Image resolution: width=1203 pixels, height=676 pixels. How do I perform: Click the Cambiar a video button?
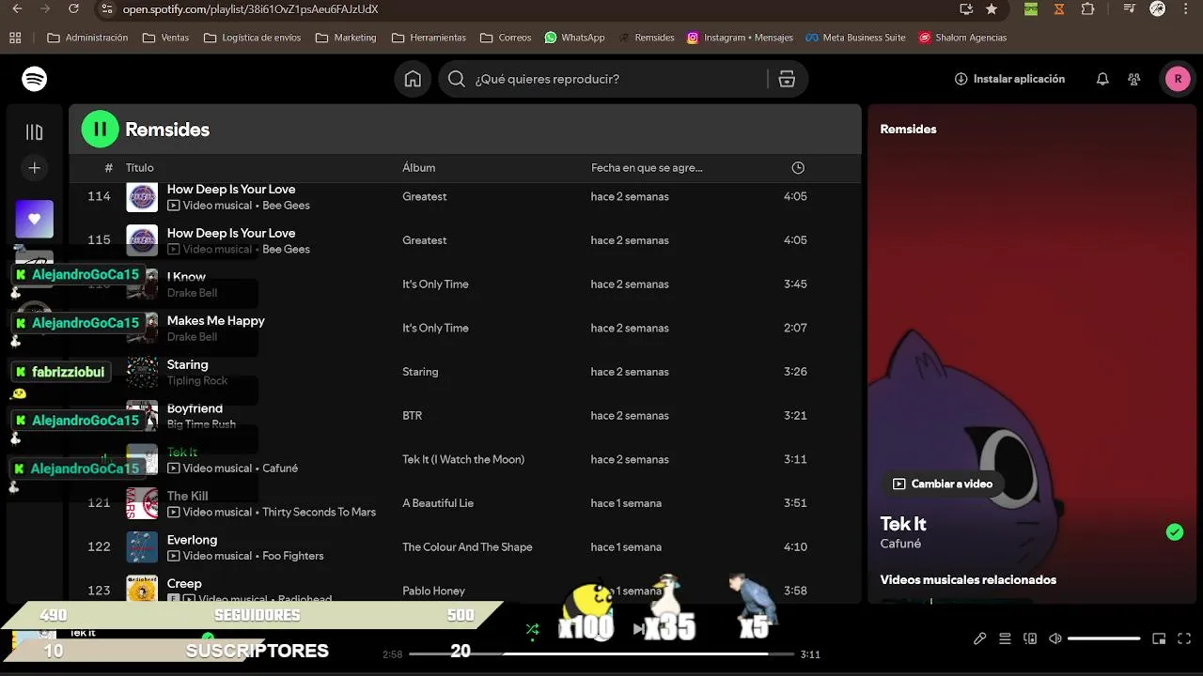coord(943,484)
